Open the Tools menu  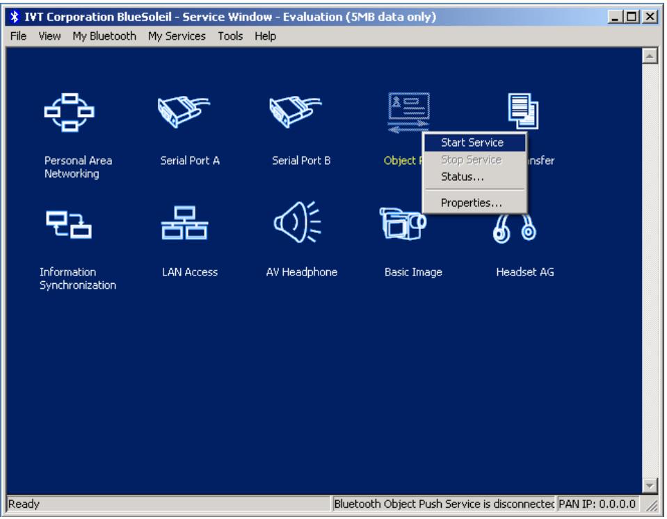pos(230,36)
